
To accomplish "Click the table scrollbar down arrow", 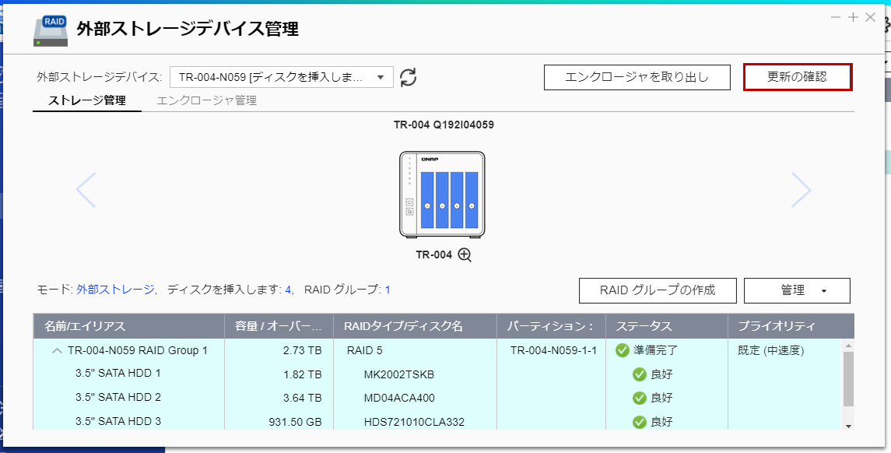I will coord(848,426).
